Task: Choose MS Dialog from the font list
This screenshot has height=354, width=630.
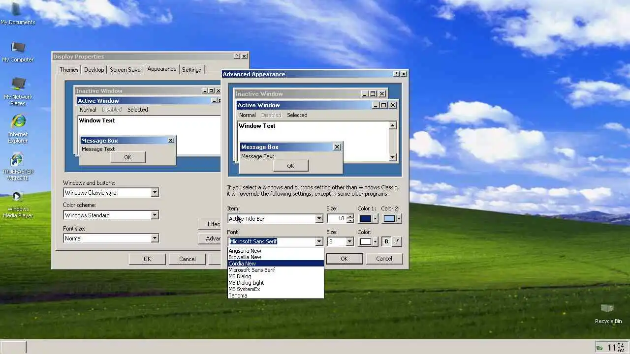Action: (276, 276)
